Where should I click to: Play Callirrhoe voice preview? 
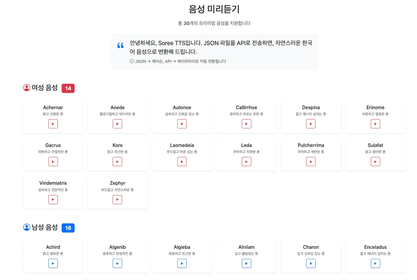(246, 124)
